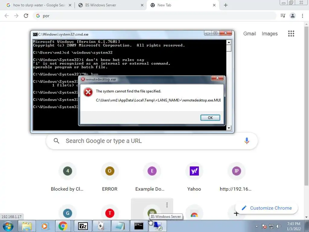
Task: Open Windows Media Player from the taskbar
Action: pyautogui.click(x=45, y=226)
